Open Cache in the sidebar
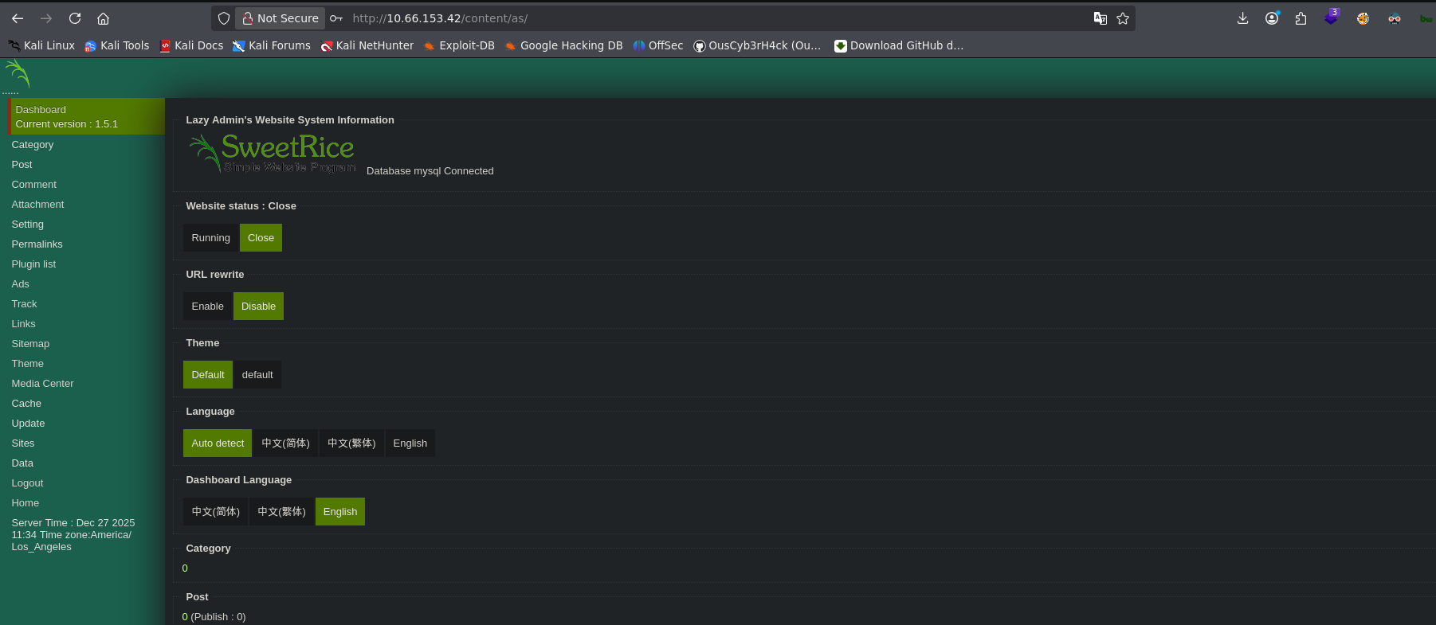1436x625 pixels. pos(26,404)
